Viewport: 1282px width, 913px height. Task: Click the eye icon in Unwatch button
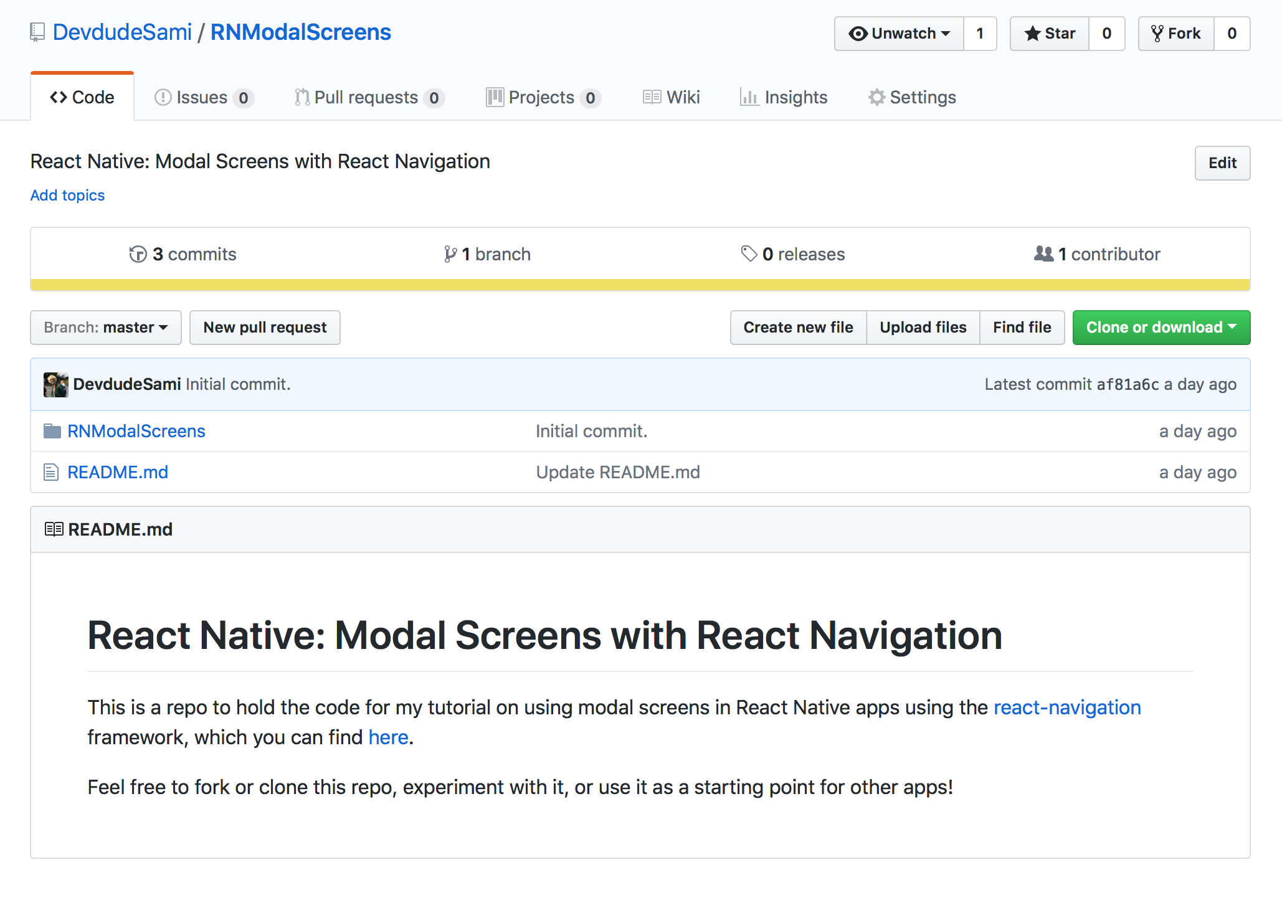coord(858,34)
